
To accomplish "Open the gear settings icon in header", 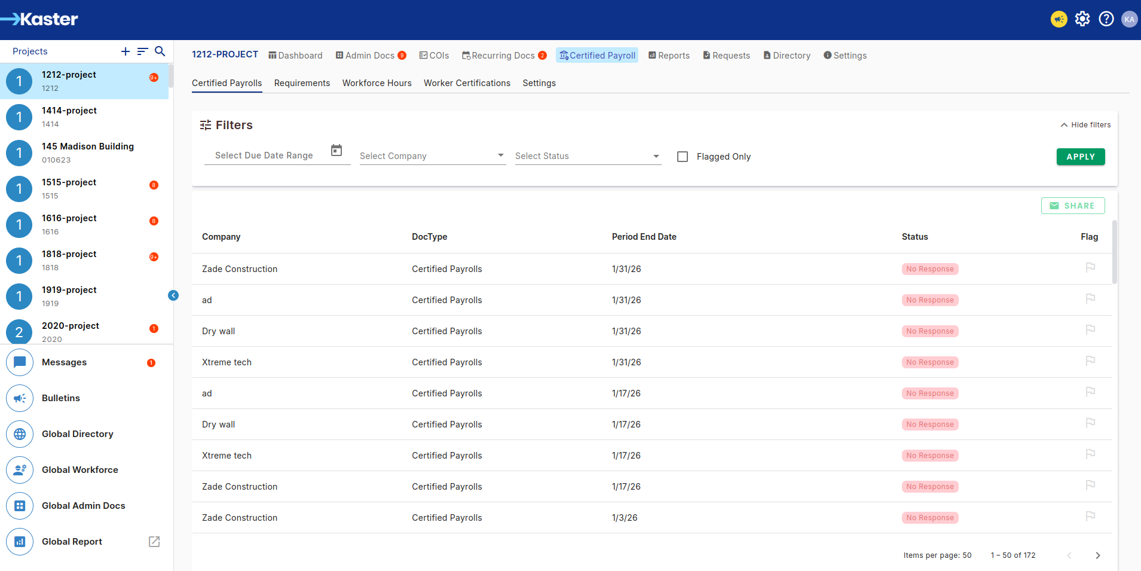I will coord(1082,19).
